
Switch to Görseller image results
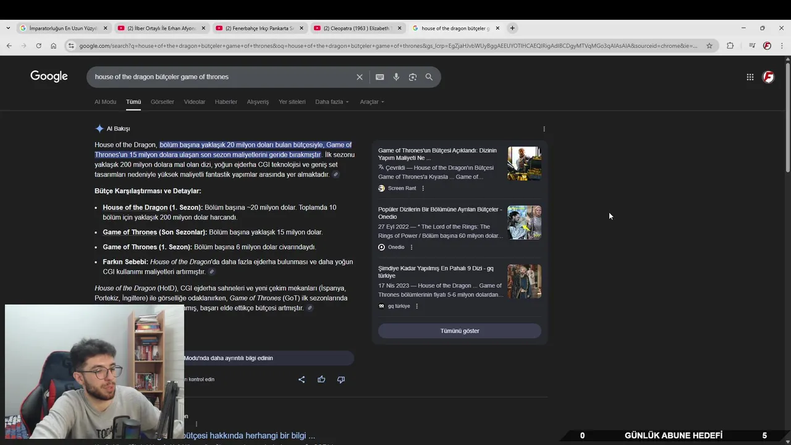163,102
